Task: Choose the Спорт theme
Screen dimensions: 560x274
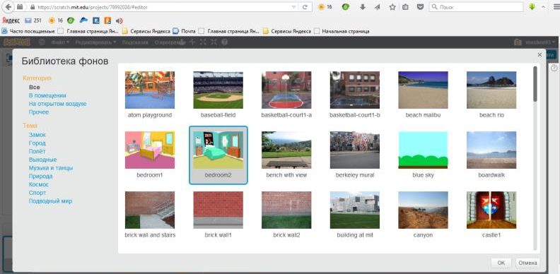Action: click(x=37, y=193)
